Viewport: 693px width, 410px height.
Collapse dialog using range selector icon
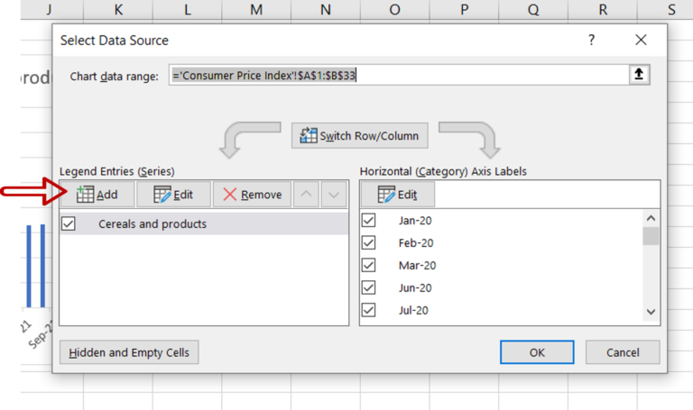click(639, 76)
